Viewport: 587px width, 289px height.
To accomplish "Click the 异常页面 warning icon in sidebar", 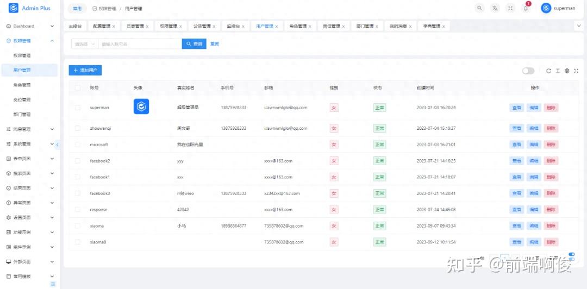I will (x=9, y=203).
